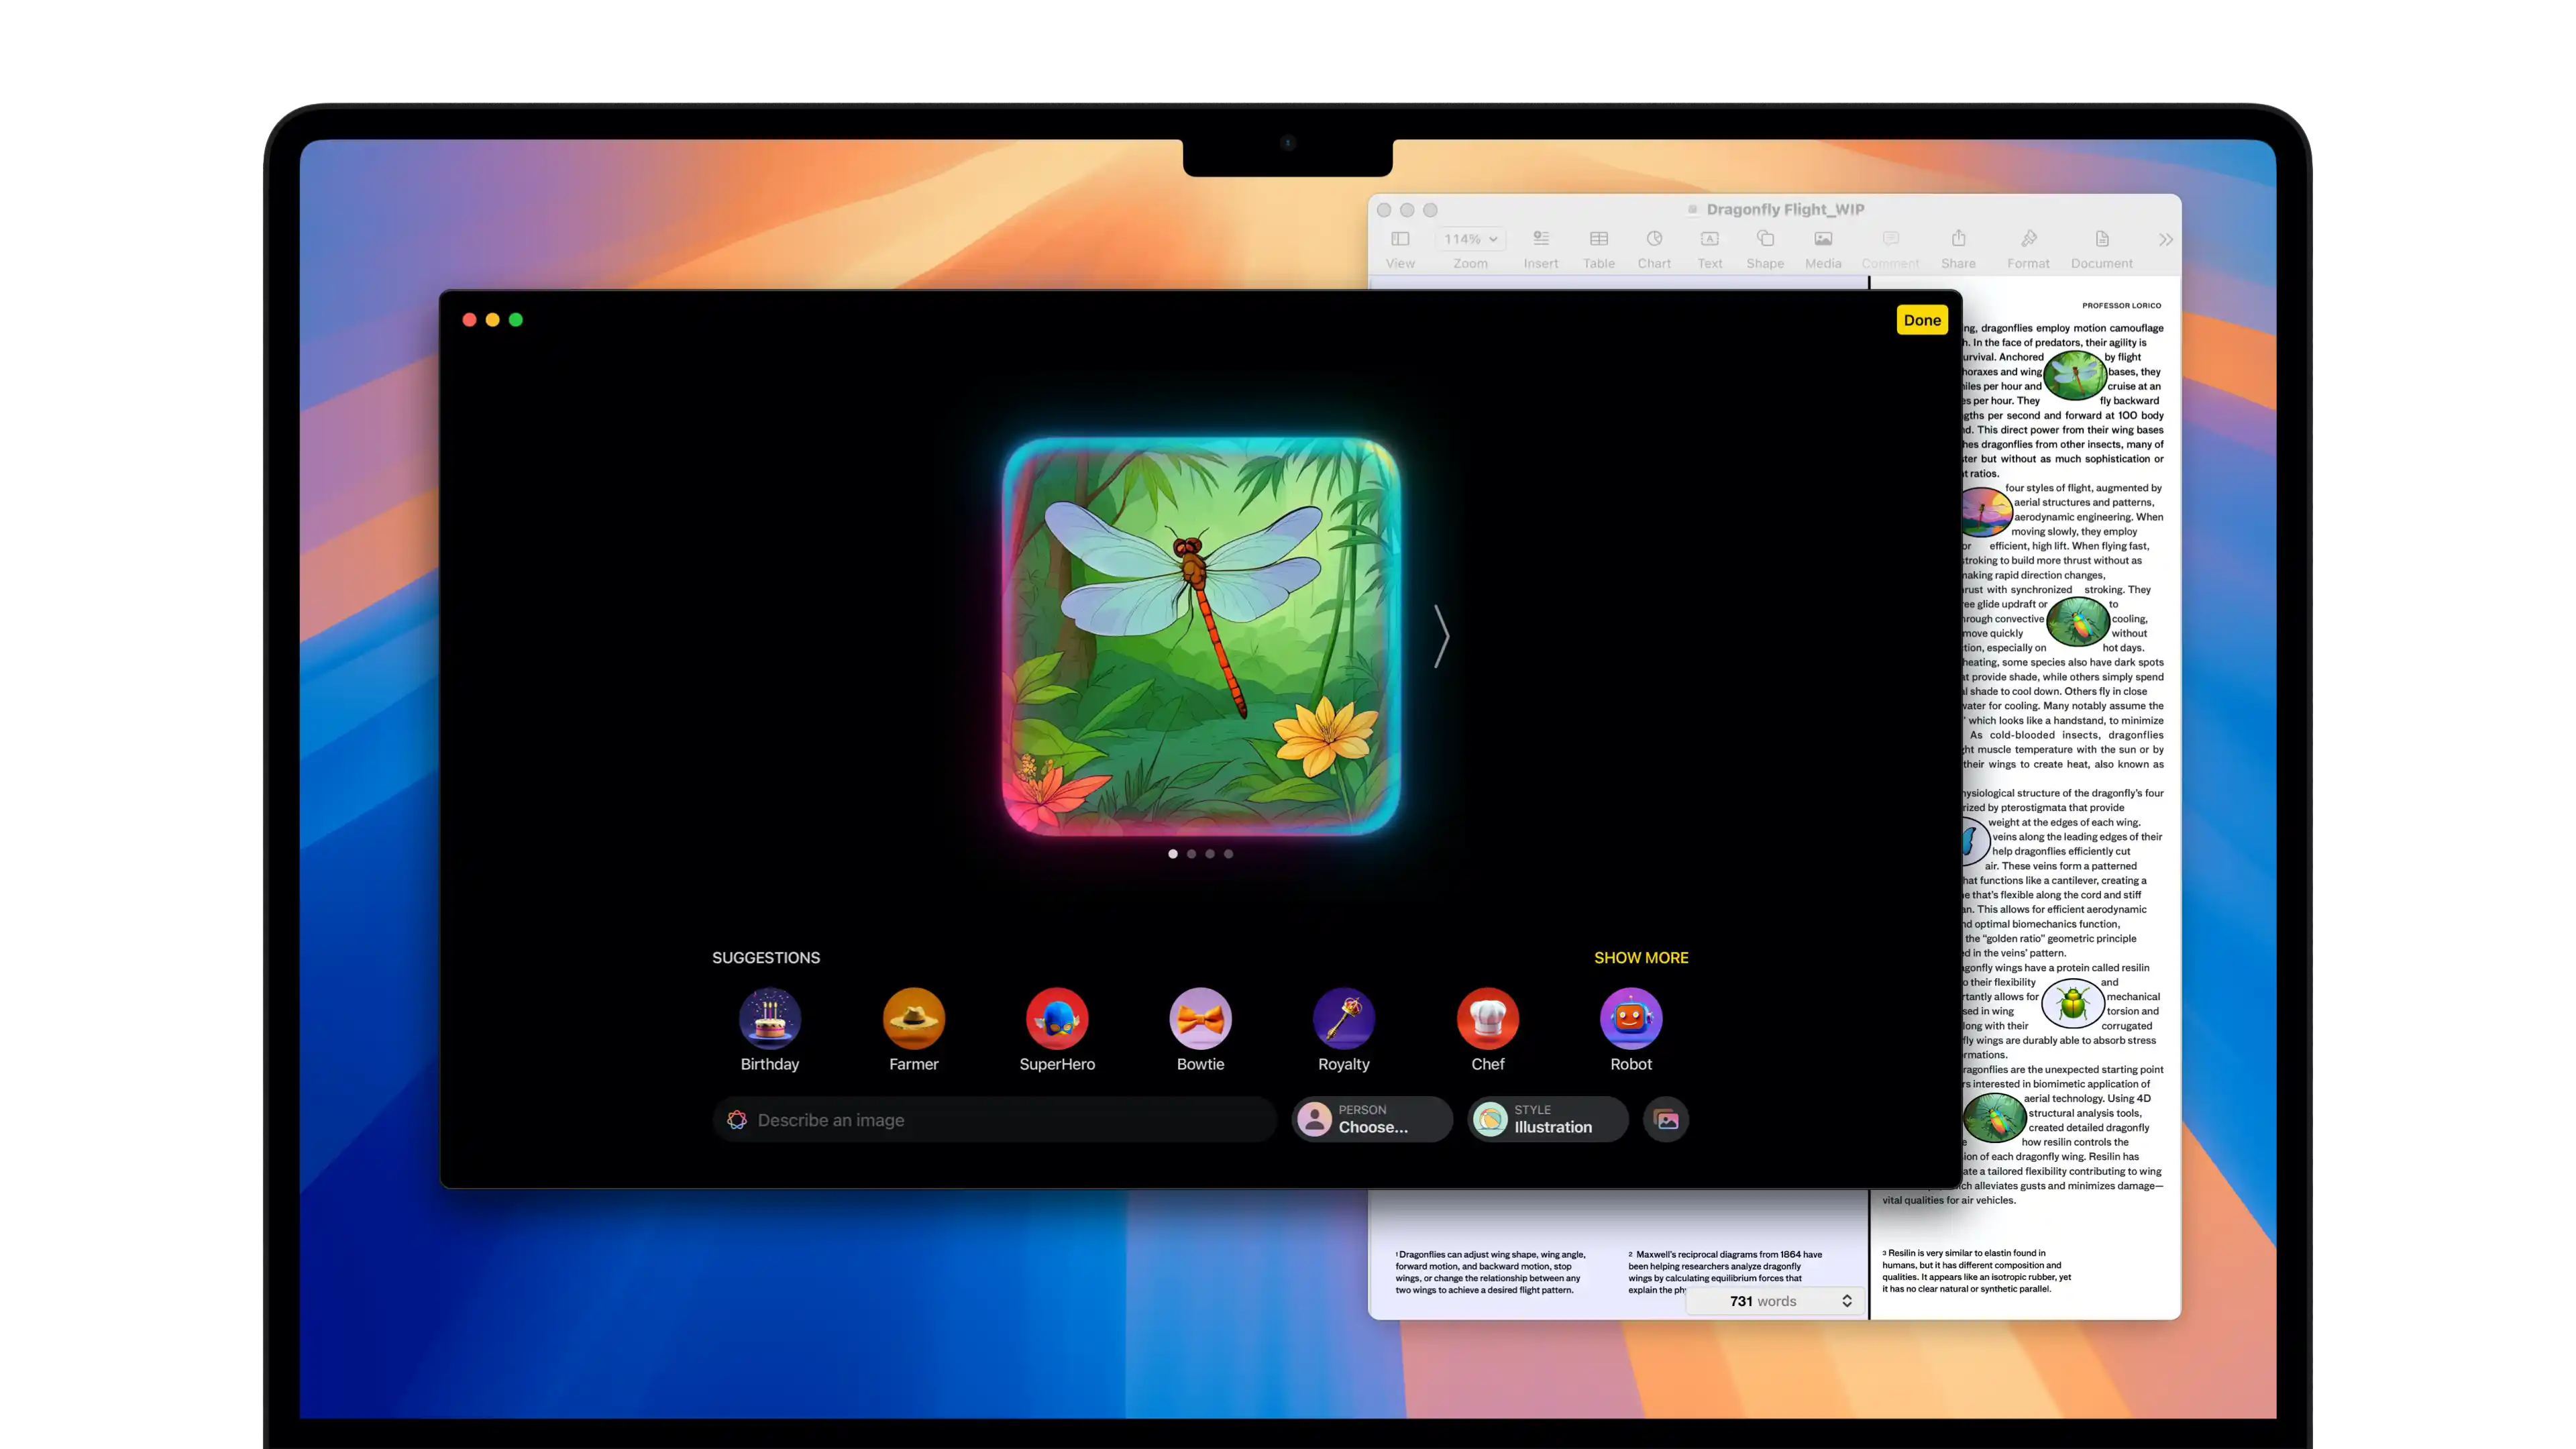Show next generated image with the arrow
The image size is (2576, 1449).
1441,636
